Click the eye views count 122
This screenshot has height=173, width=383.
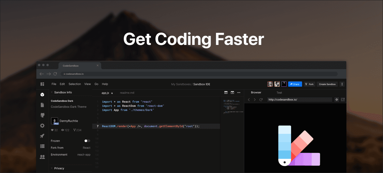coord(65,130)
